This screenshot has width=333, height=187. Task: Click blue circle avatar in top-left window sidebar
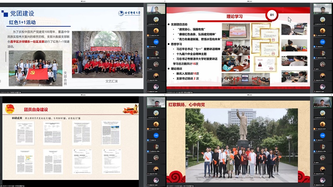point(156,42)
